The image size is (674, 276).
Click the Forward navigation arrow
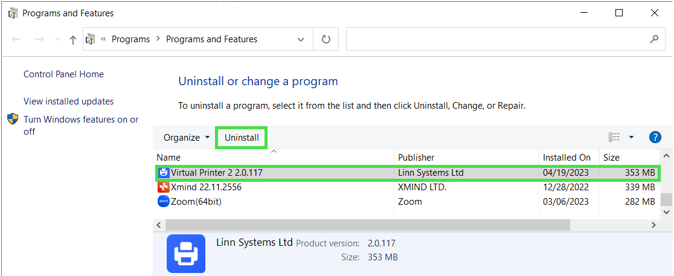pyautogui.click(x=39, y=39)
